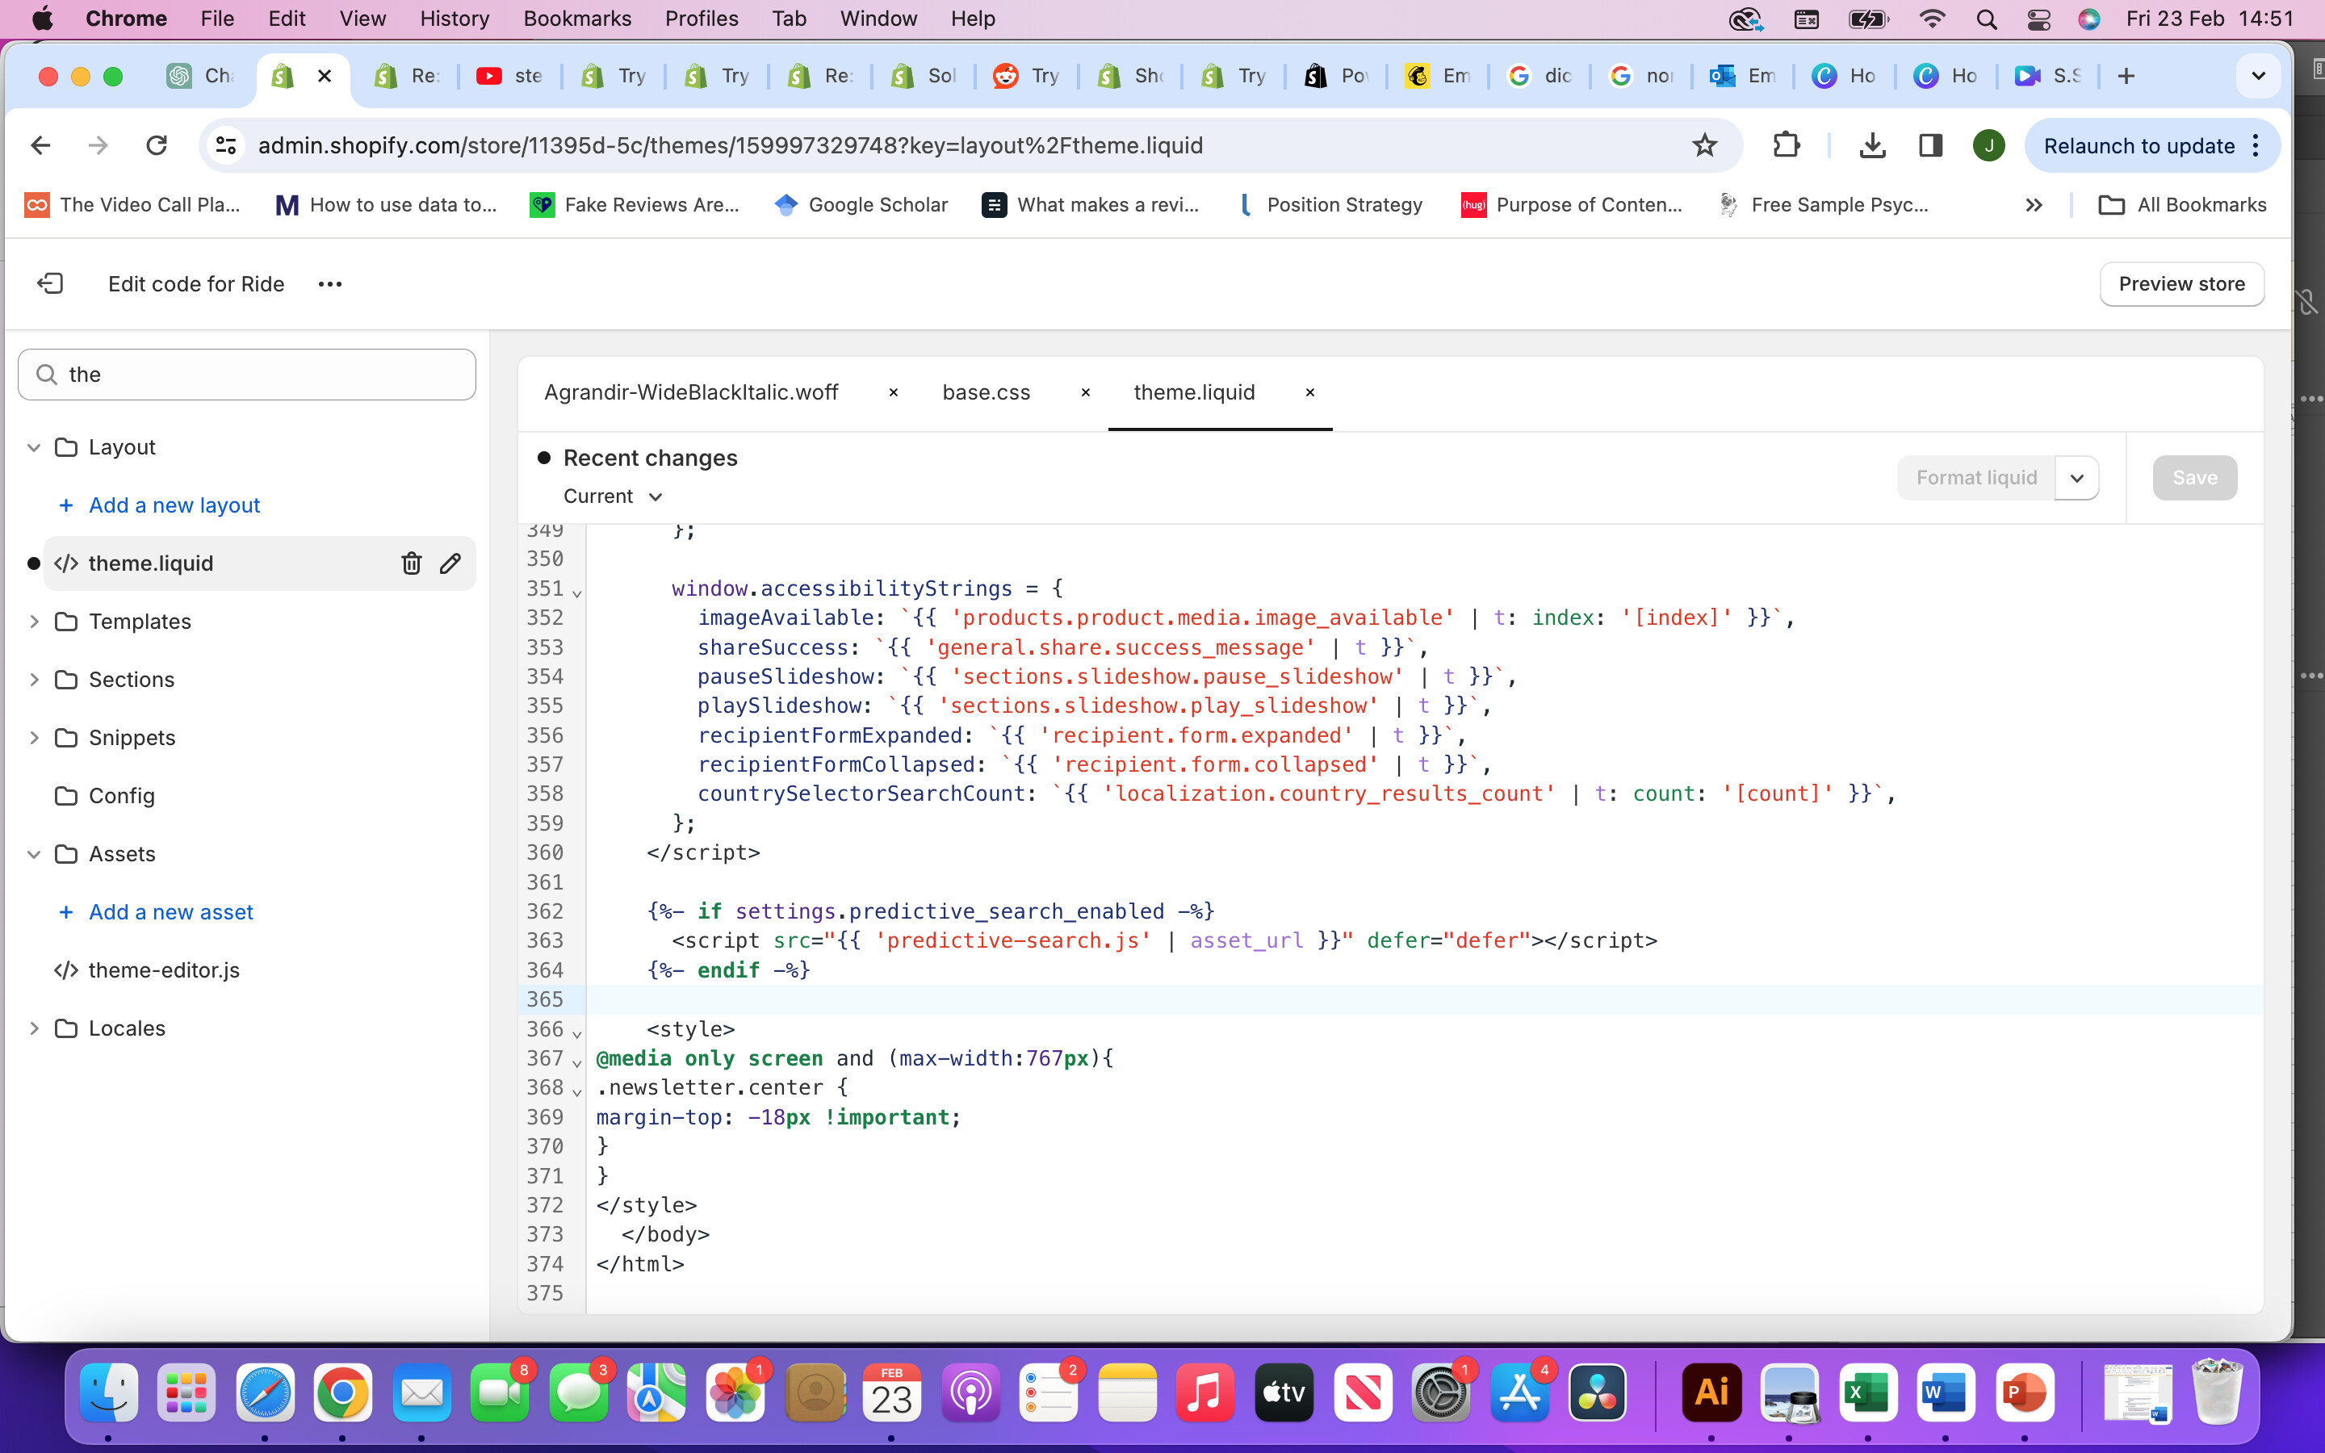Image resolution: width=2325 pixels, height=1453 pixels.
Task: Reload the current page
Action: (157, 145)
